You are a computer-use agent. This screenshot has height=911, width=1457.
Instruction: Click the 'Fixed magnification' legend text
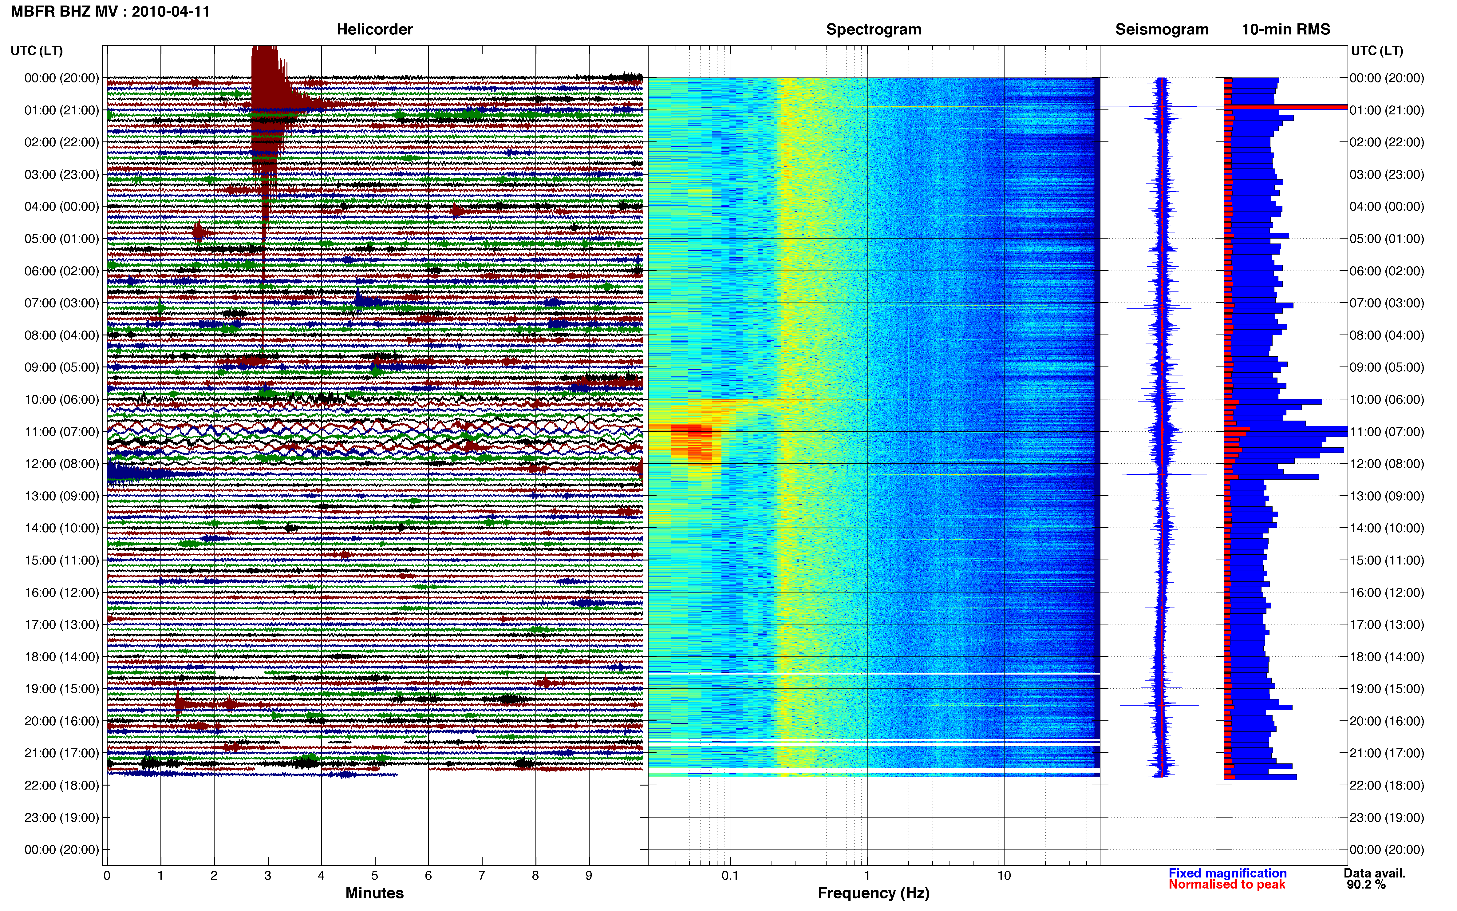click(x=1227, y=873)
